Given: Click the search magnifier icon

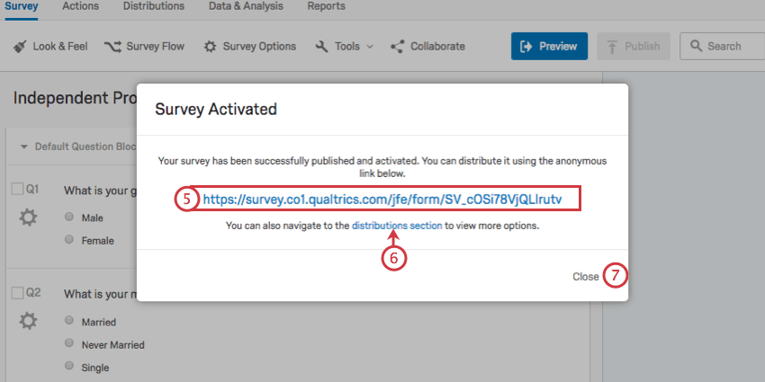Looking at the screenshot, I should point(697,46).
